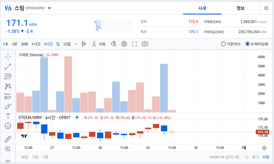Click the 거래량 (Volume) indicator title
274x164 pixels.
pyautogui.click(x=31, y=55)
